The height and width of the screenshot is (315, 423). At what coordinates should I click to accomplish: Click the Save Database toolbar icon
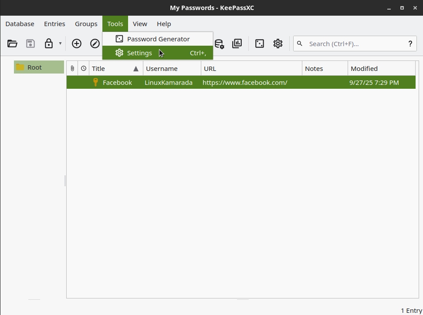point(30,44)
